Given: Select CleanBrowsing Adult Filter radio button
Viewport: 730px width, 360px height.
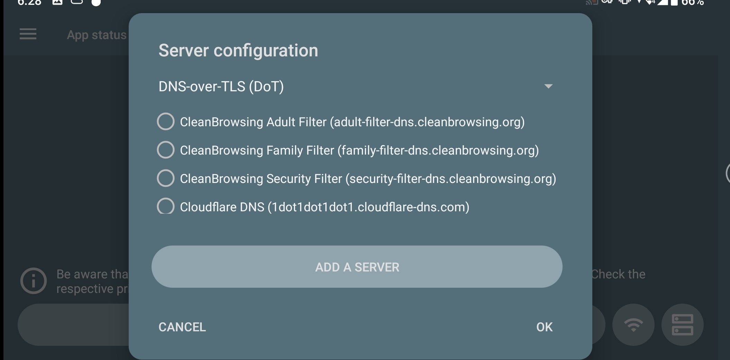Looking at the screenshot, I should pyautogui.click(x=166, y=121).
